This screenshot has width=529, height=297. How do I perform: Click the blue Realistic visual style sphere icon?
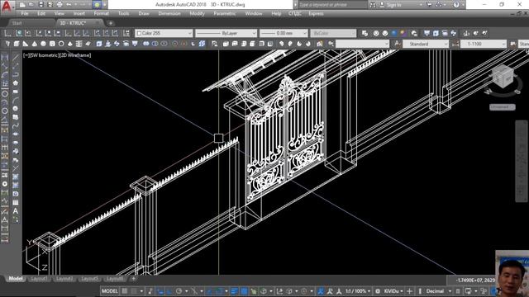(x=394, y=33)
